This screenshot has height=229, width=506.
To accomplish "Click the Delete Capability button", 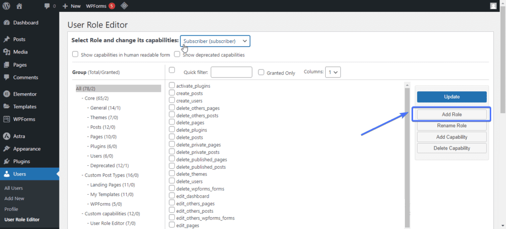I will point(451,148).
